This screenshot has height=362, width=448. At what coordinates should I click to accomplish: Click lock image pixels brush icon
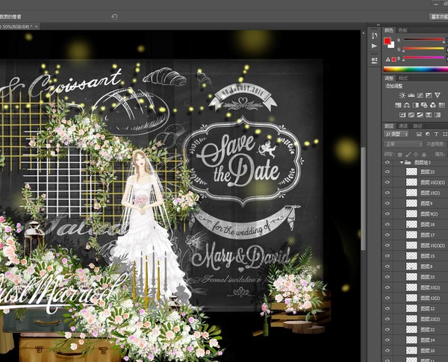(408, 155)
